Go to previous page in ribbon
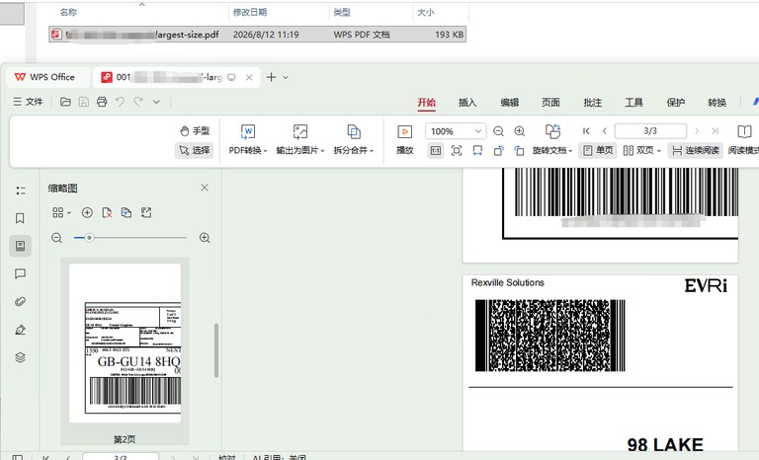Screen dimensions: 759x460 tap(604, 131)
